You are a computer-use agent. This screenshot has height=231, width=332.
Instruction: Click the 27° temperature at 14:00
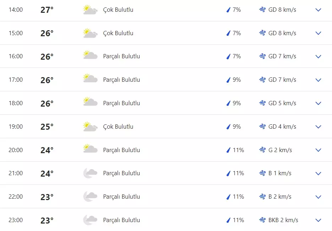(x=47, y=10)
